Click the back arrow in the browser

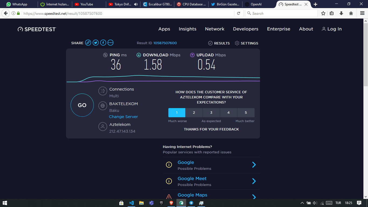click(6, 13)
